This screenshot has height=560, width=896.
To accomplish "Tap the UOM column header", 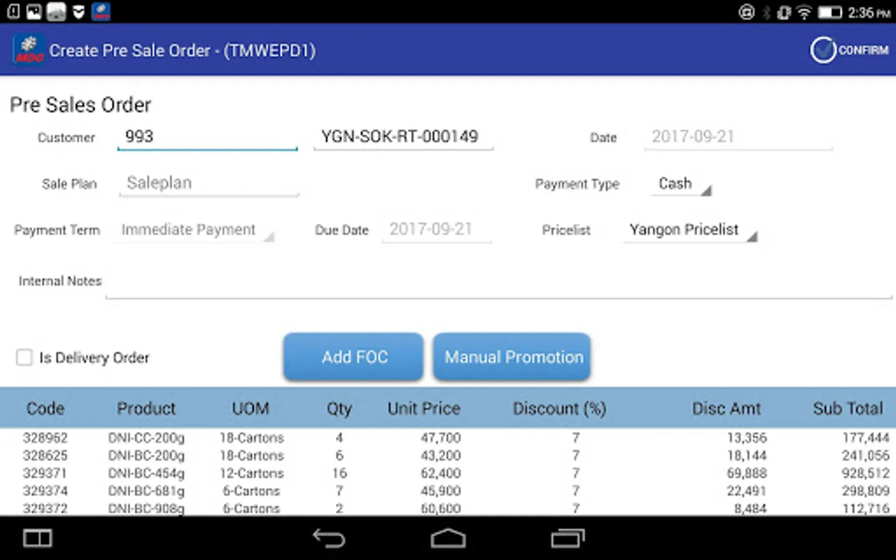I will click(x=251, y=408).
